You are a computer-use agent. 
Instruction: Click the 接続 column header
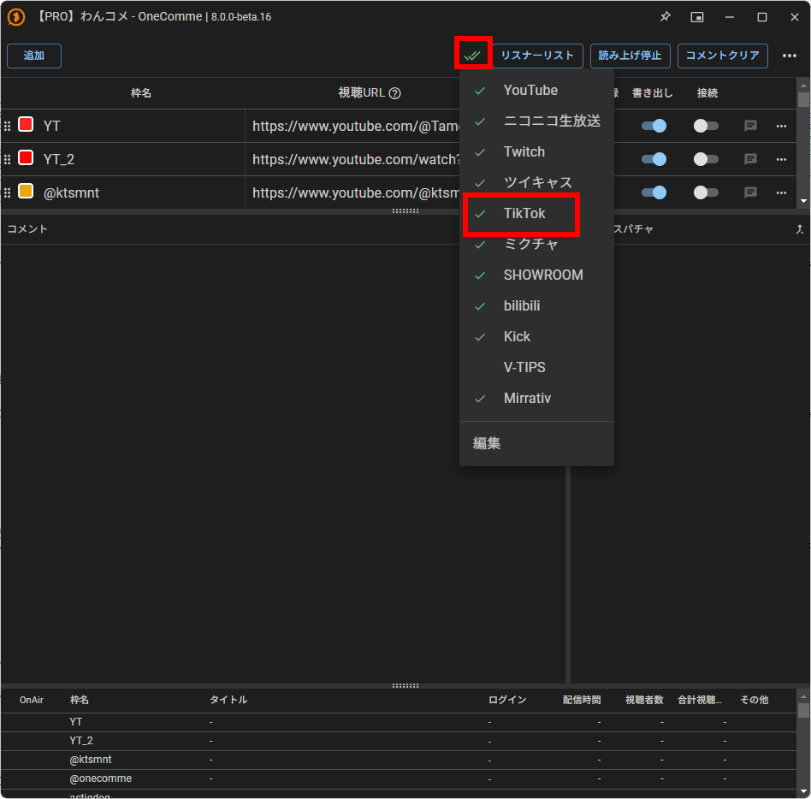click(707, 93)
